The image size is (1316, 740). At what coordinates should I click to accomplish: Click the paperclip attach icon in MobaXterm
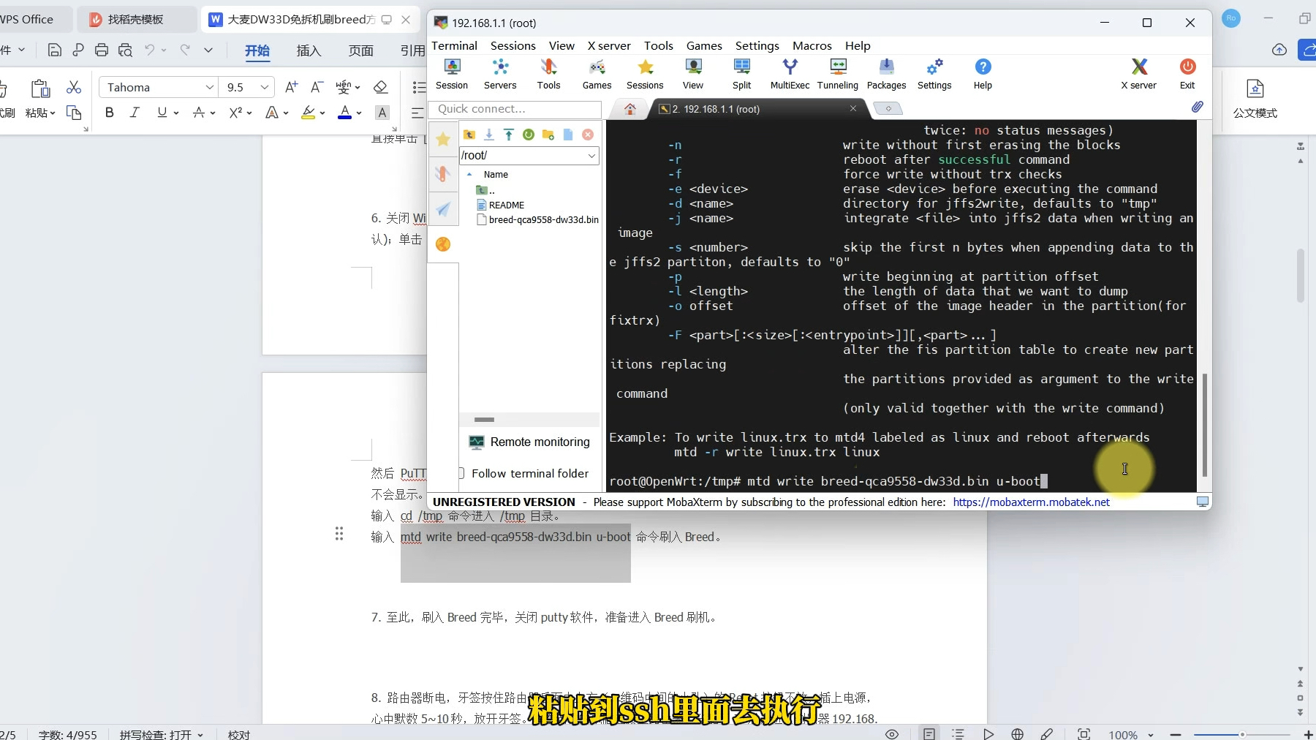(x=1197, y=107)
